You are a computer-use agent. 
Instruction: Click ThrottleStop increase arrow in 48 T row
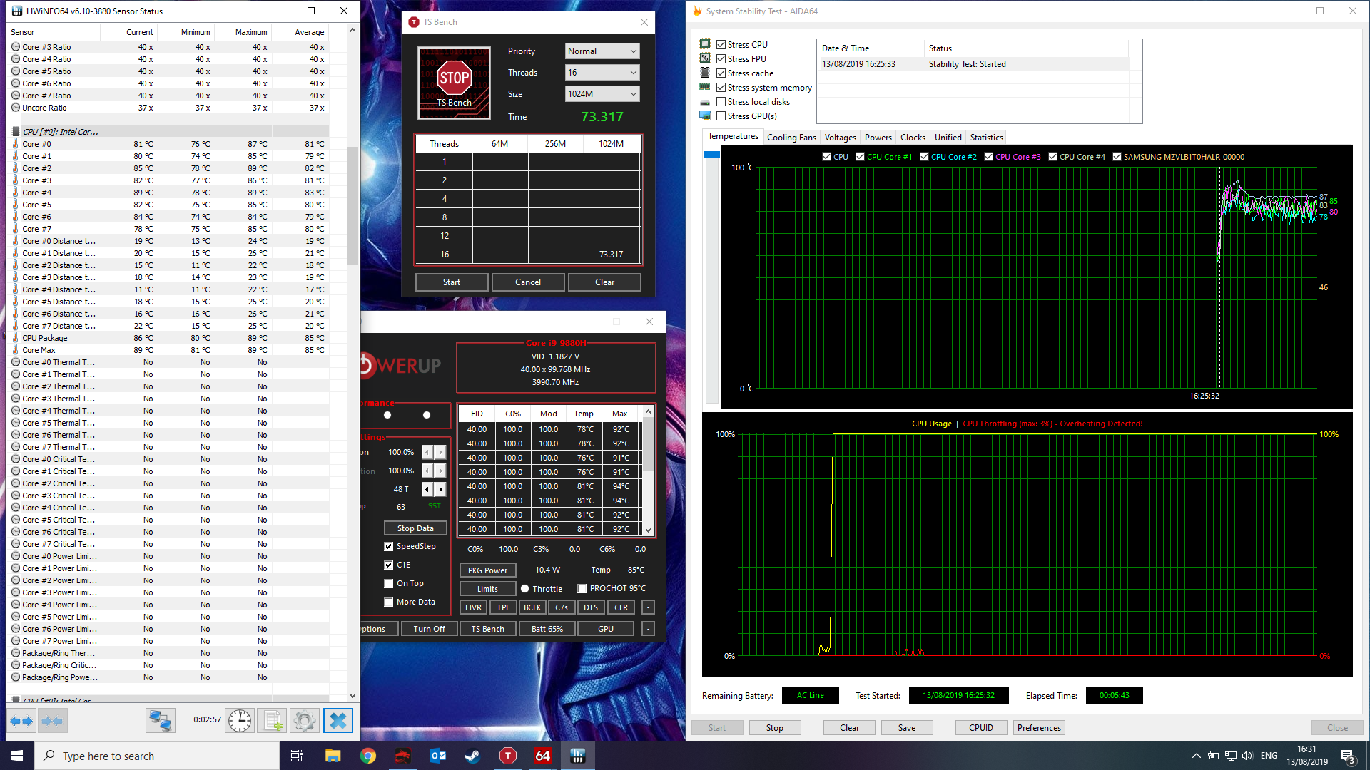tap(440, 489)
